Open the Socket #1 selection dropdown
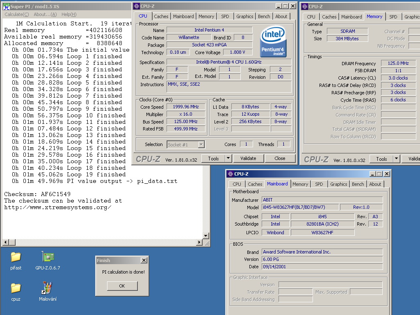This screenshot has height=315, width=420. [201, 145]
